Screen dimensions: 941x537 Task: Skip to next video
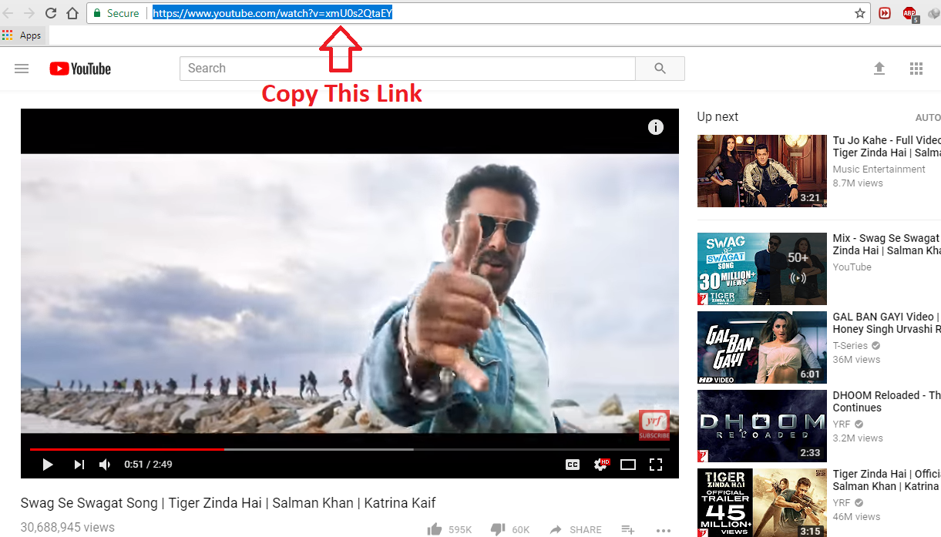(79, 465)
